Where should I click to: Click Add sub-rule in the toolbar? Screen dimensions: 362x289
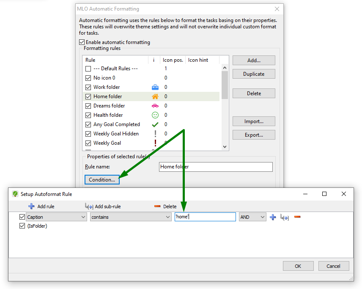pos(103,206)
